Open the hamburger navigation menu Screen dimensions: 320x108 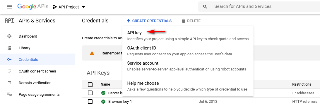click(x=9, y=7)
